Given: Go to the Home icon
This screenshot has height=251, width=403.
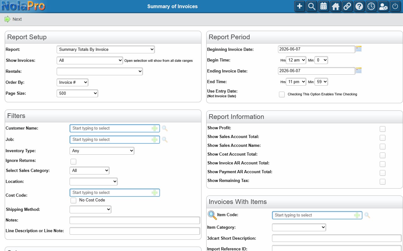Looking at the screenshot, I should pyautogui.click(x=336, y=6).
